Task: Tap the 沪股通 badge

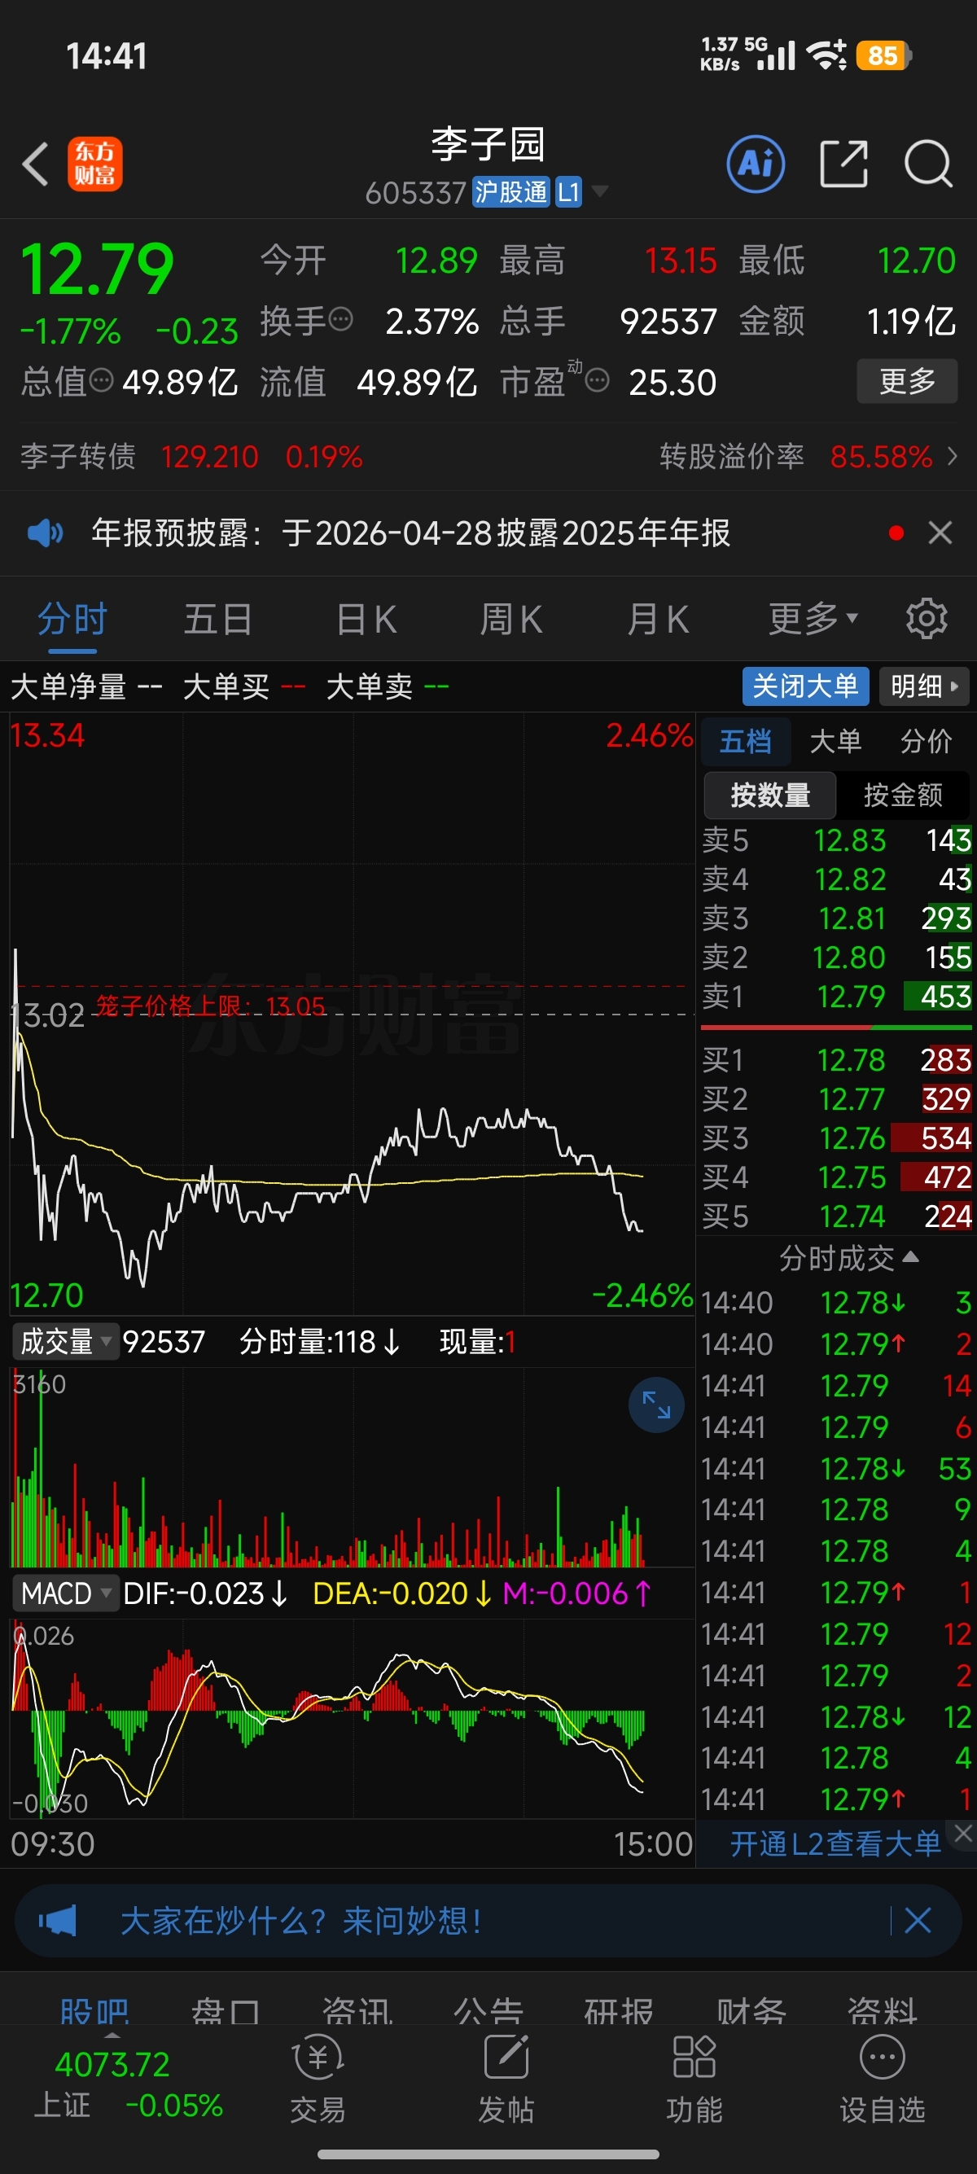Action: tap(510, 191)
